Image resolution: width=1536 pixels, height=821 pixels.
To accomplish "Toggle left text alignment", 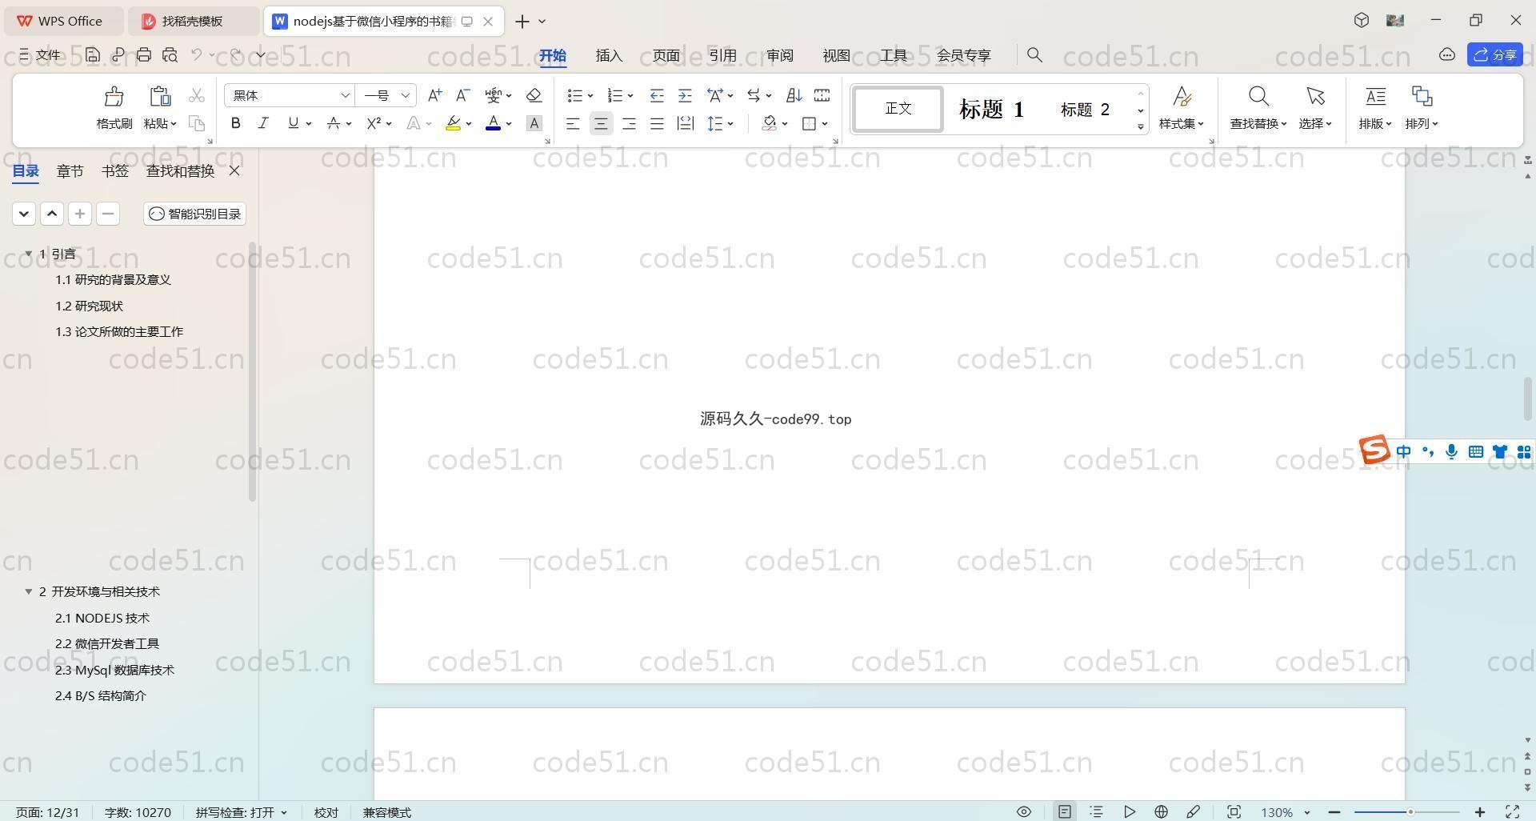I will (x=573, y=123).
